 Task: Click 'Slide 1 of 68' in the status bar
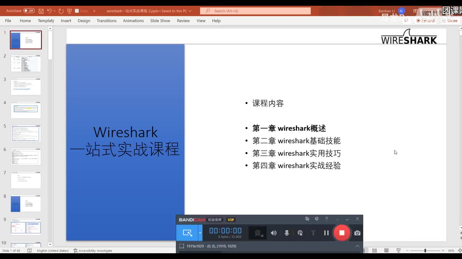[x=11, y=251]
